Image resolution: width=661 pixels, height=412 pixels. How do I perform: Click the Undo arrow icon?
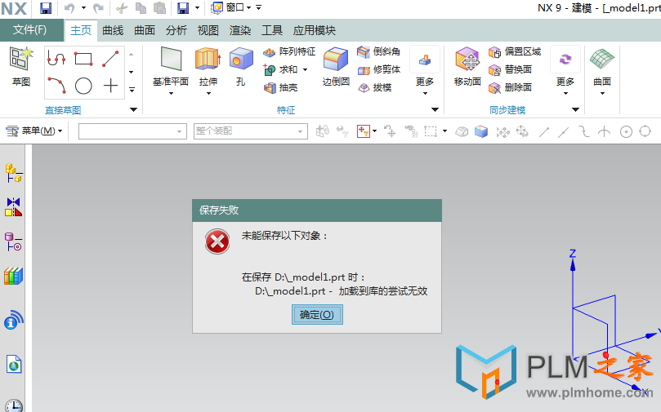coord(69,8)
